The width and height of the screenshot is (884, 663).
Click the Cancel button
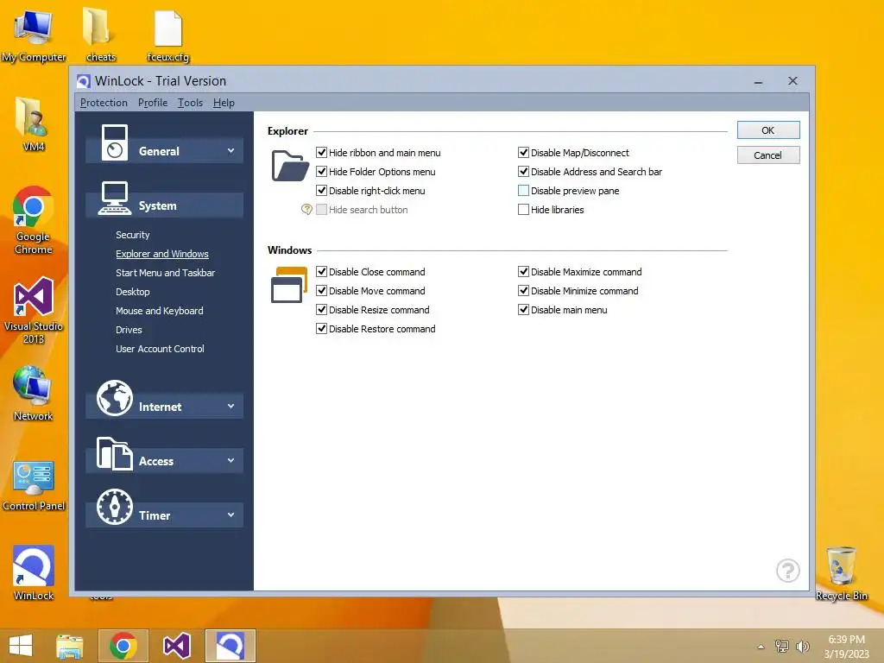coord(767,155)
